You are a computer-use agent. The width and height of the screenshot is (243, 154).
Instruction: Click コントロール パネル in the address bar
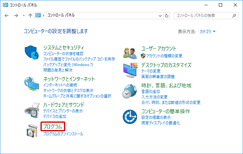pyautogui.click(x=61, y=15)
